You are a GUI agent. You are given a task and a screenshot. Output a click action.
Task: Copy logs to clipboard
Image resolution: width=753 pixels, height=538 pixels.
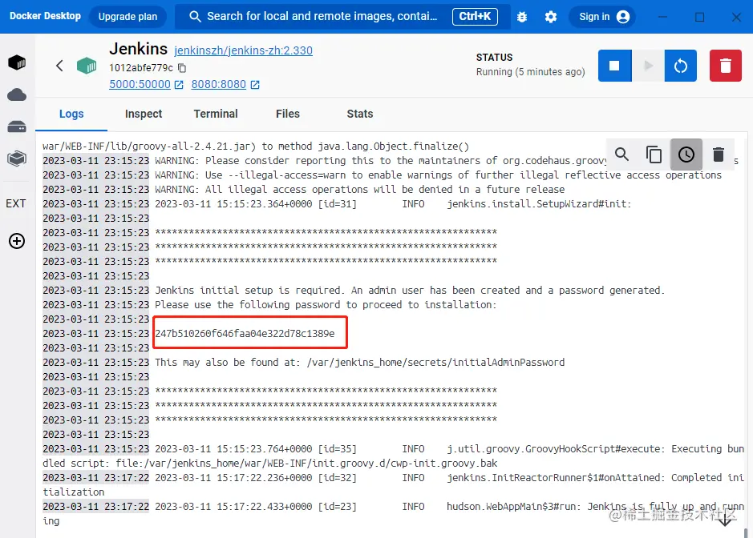(654, 155)
